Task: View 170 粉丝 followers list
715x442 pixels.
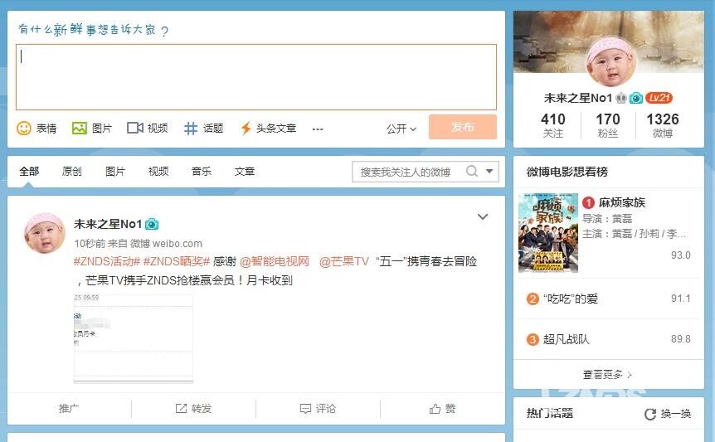Action: [x=608, y=125]
